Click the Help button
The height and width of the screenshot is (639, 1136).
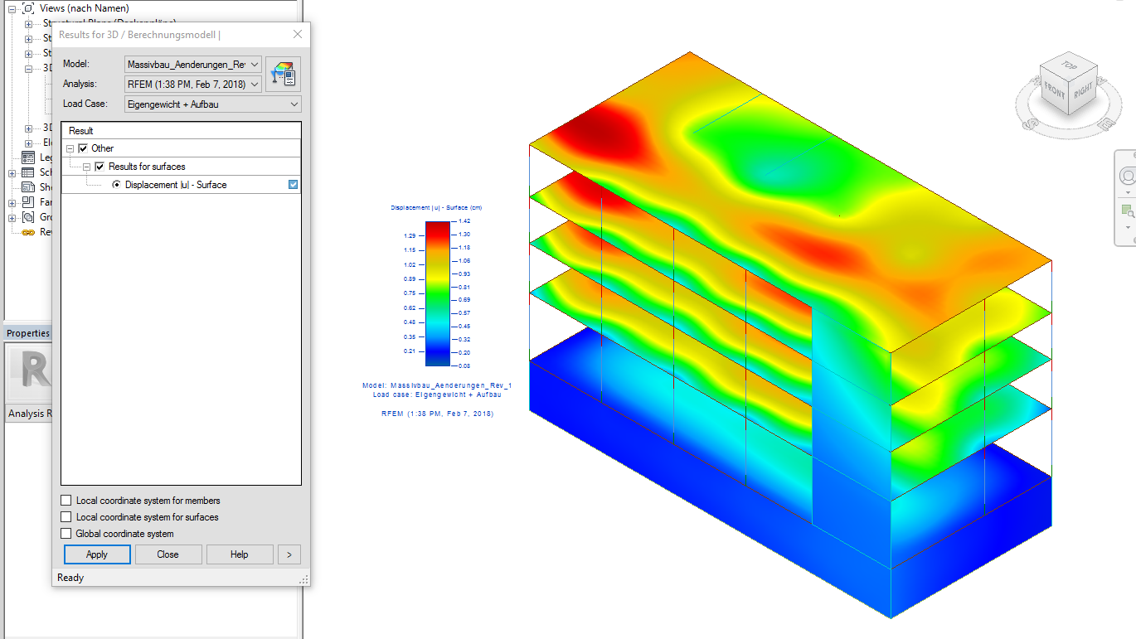(x=239, y=554)
